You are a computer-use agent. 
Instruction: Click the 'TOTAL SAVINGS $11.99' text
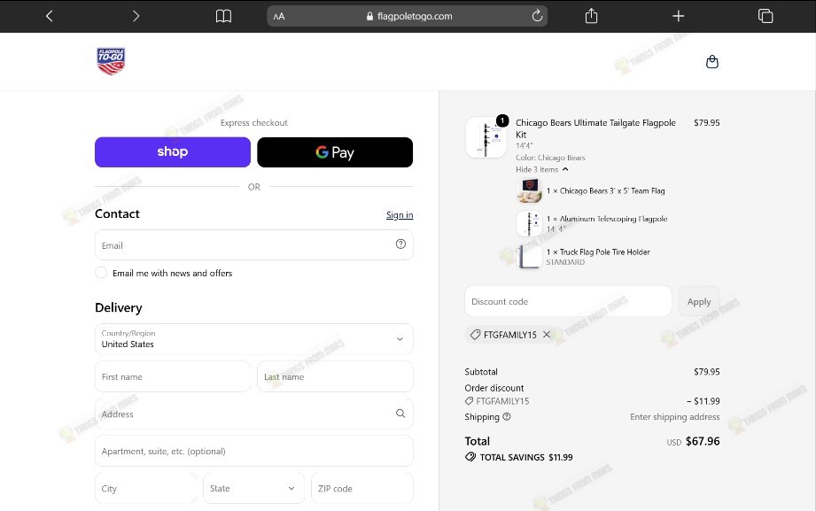[x=526, y=457]
